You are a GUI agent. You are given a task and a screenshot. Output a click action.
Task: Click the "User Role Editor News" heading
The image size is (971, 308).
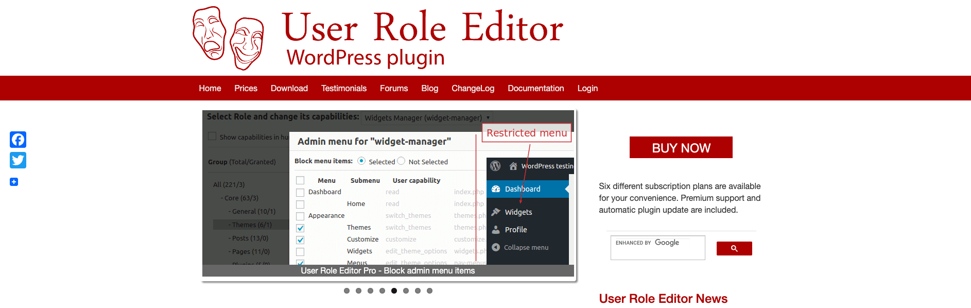[663, 299]
